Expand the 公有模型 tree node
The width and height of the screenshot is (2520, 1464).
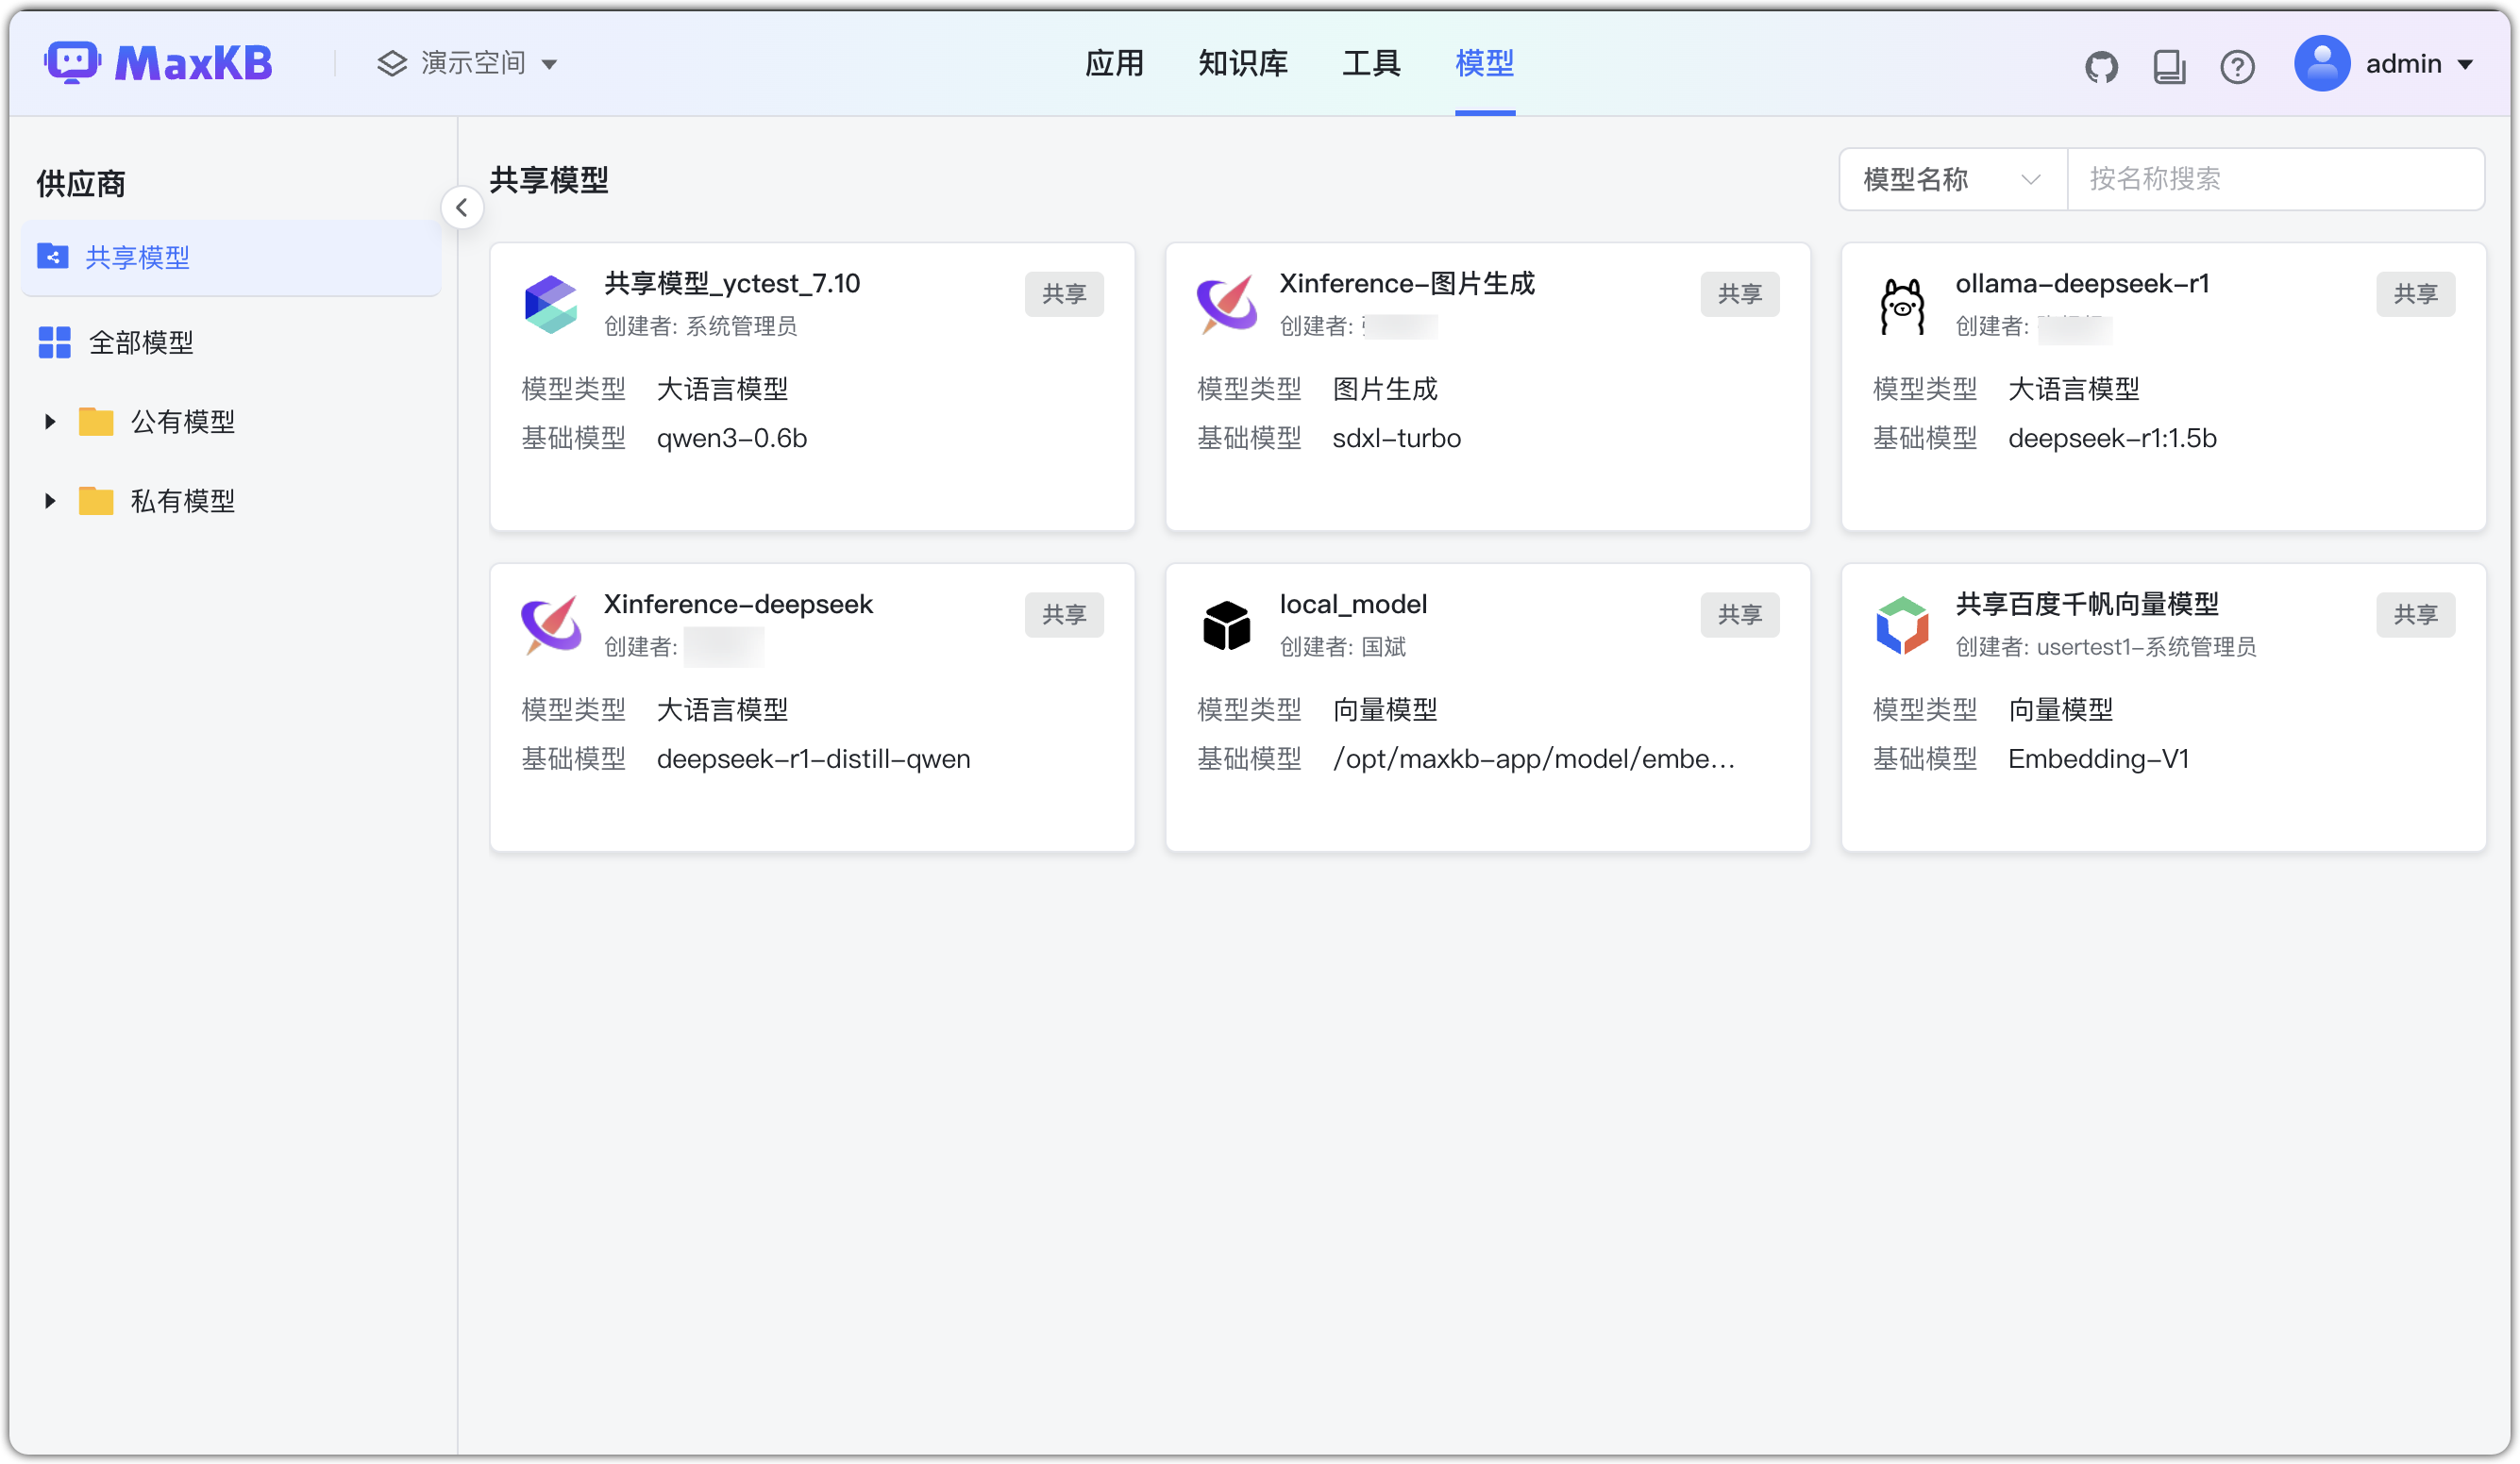(x=49, y=422)
